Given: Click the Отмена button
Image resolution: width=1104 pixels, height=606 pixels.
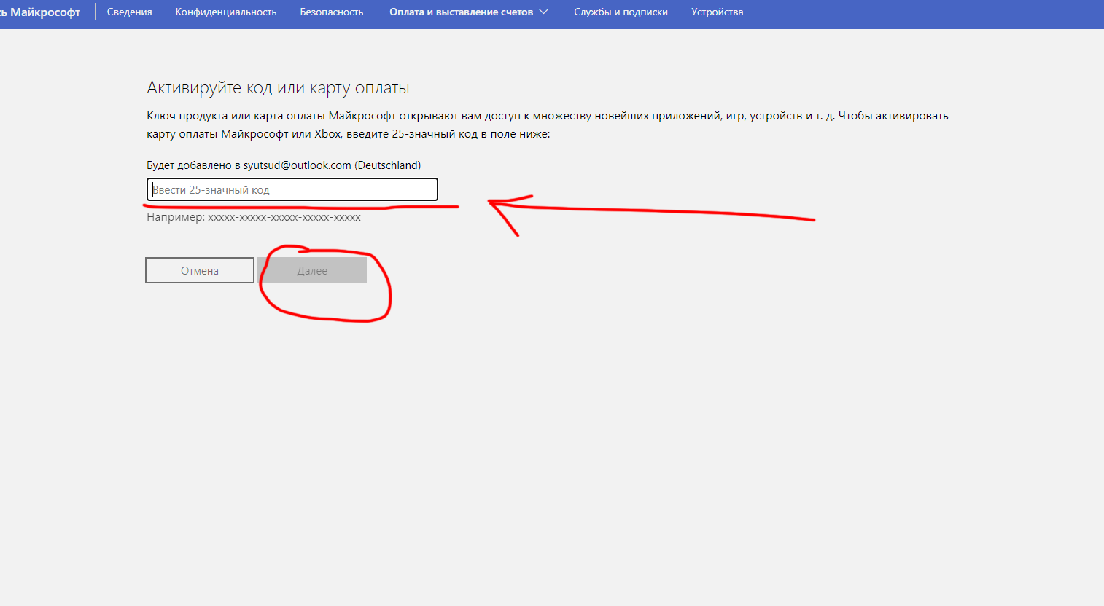Looking at the screenshot, I should tap(200, 270).
